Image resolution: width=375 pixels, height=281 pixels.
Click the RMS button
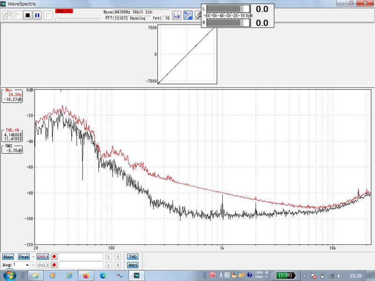coord(133,265)
